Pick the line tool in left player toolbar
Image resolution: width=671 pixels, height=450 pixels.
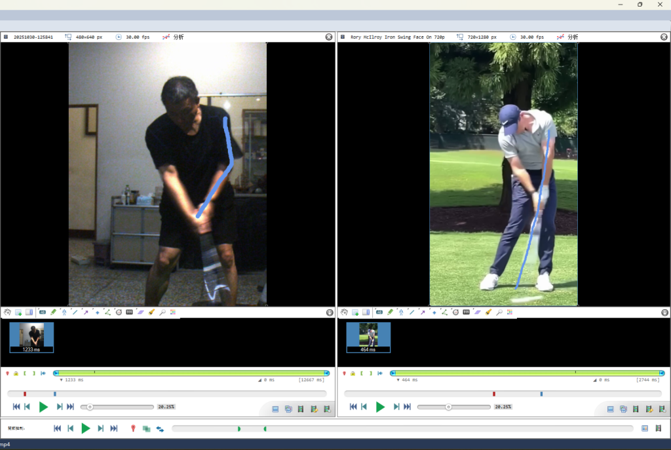(75, 312)
